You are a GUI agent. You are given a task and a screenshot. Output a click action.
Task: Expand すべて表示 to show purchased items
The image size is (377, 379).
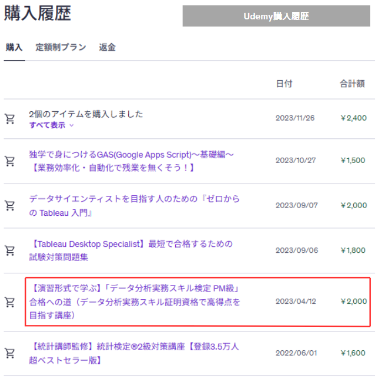pyautogui.click(x=47, y=125)
